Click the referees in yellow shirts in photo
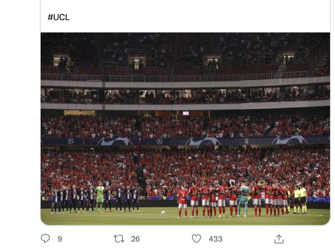The width and height of the screenshot is (335, 251). 300,200
